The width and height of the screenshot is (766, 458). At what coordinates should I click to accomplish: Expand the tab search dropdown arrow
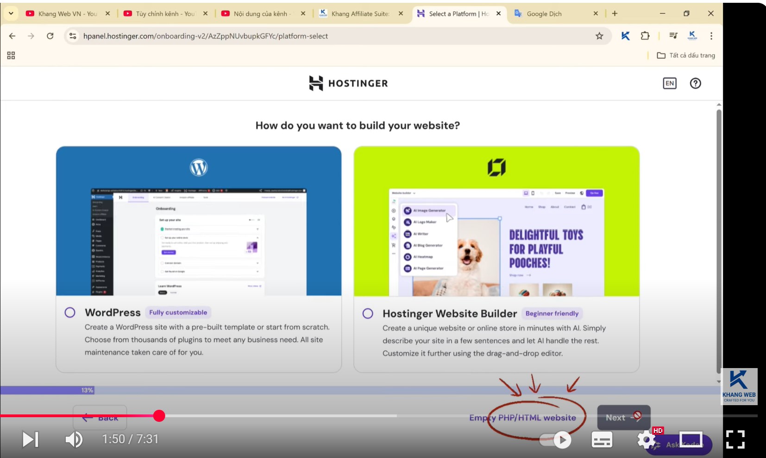[11, 13]
